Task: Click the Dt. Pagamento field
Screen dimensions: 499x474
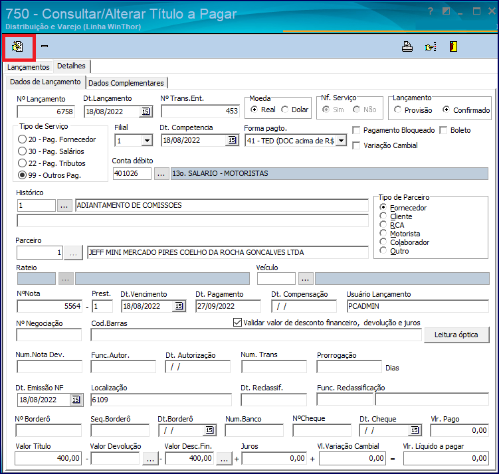Action: pyautogui.click(x=228, y=306)
